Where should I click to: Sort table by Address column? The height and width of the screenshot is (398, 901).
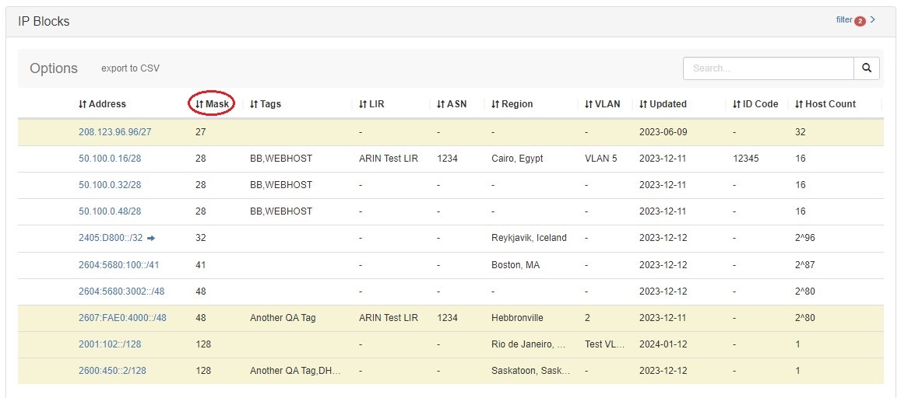click(x=102, y=104)
